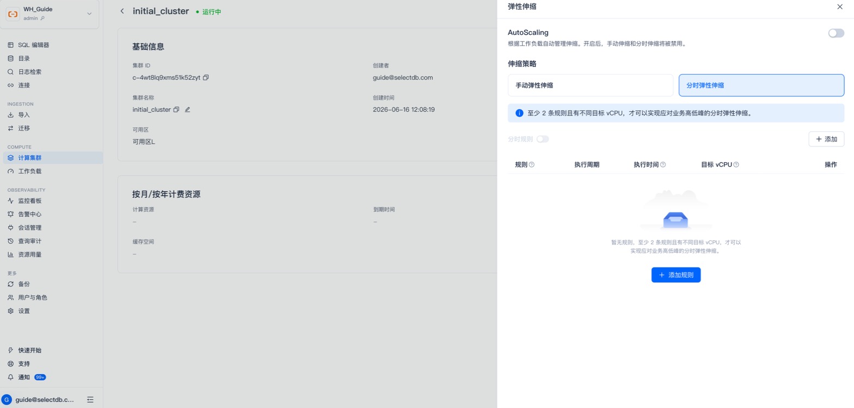The height and width of the screenshot is (408, 854).
Task: Click the creator email guide@selectdb.com
Action: (x=402, y=77)
